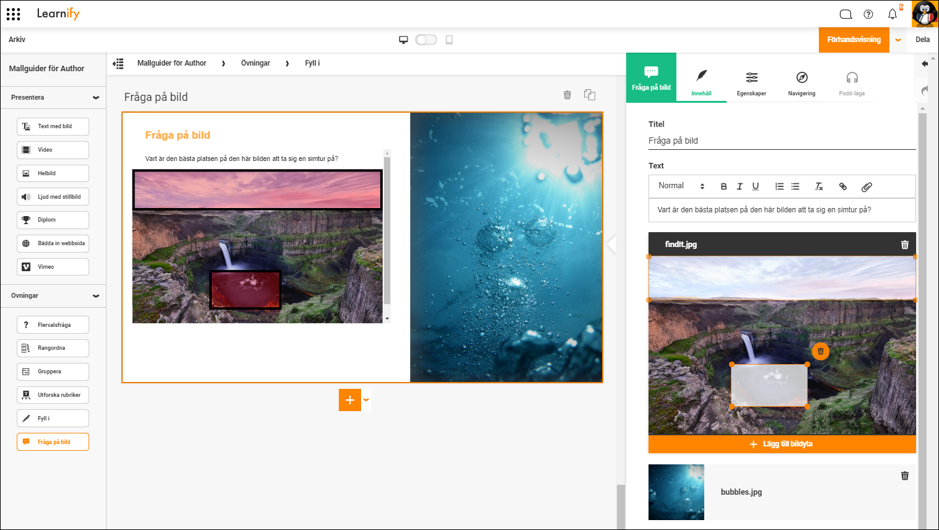Add Helbild template

(x=53, y=173)
